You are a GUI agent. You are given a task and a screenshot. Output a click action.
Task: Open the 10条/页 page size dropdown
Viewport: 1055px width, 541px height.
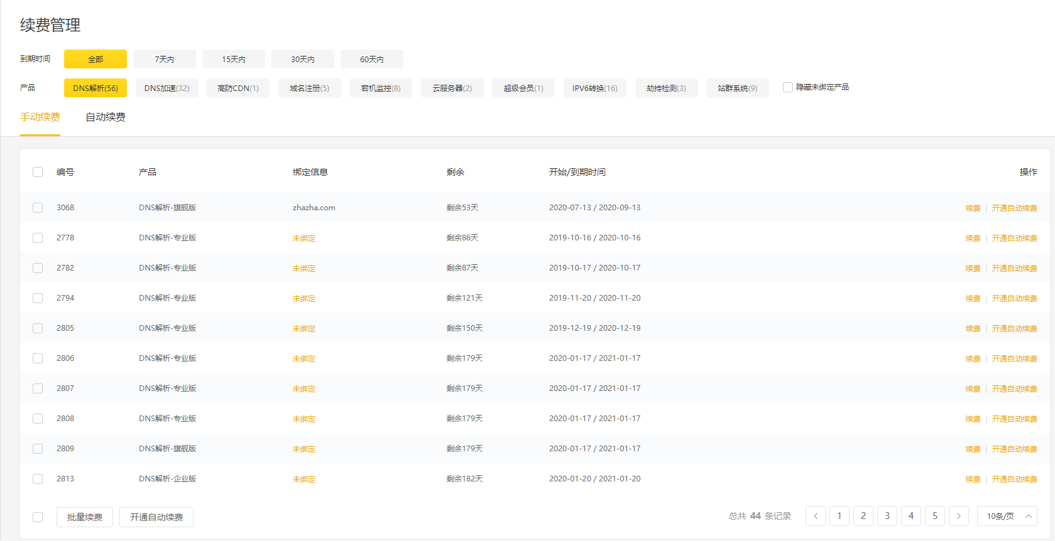coord(1007,516)
